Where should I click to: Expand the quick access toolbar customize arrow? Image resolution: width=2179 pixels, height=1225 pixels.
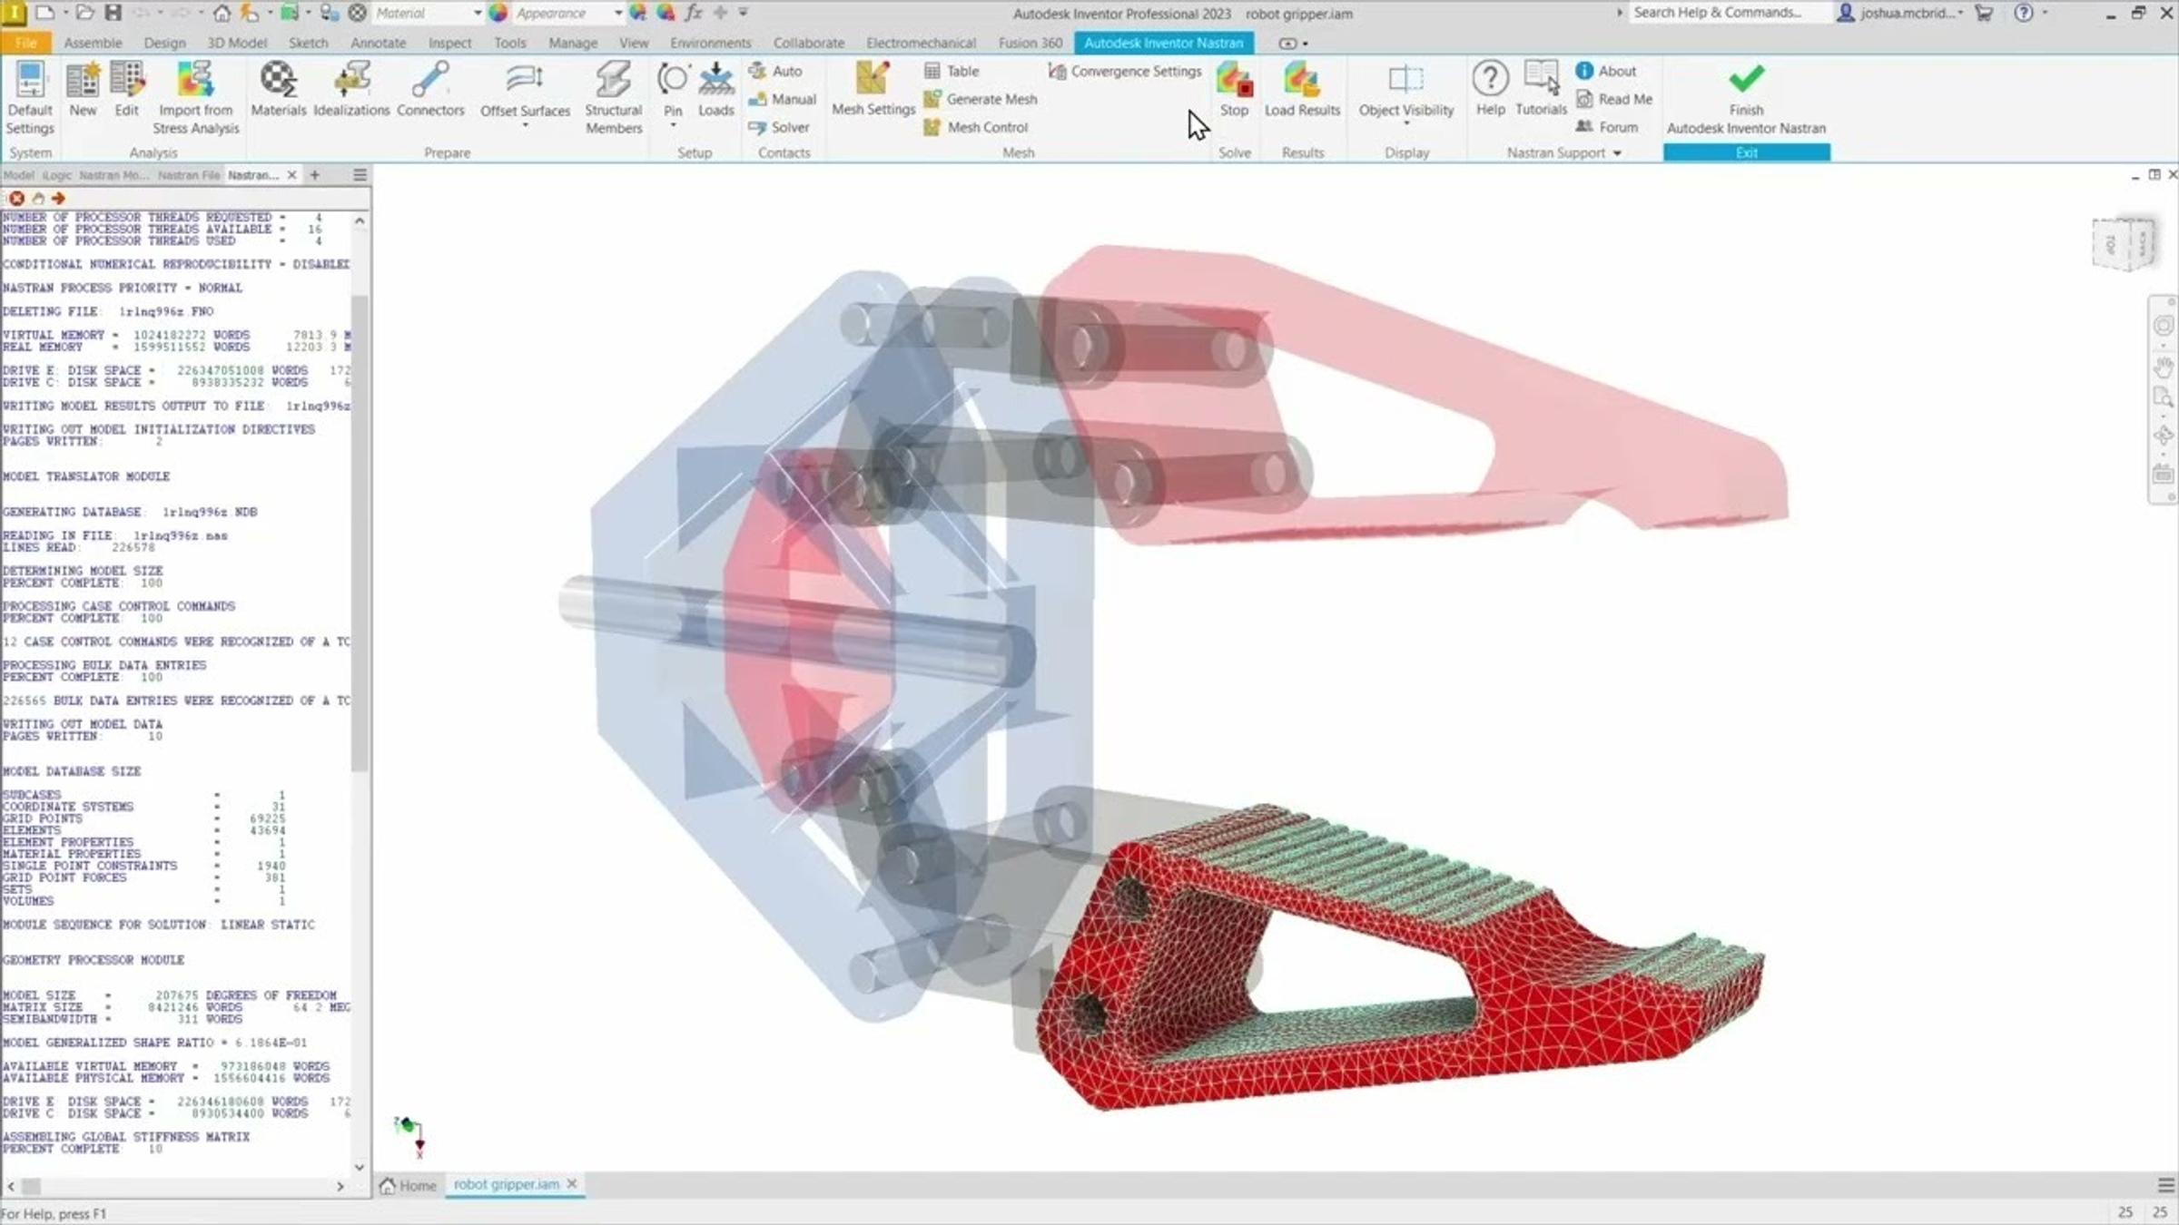(743, 13)
